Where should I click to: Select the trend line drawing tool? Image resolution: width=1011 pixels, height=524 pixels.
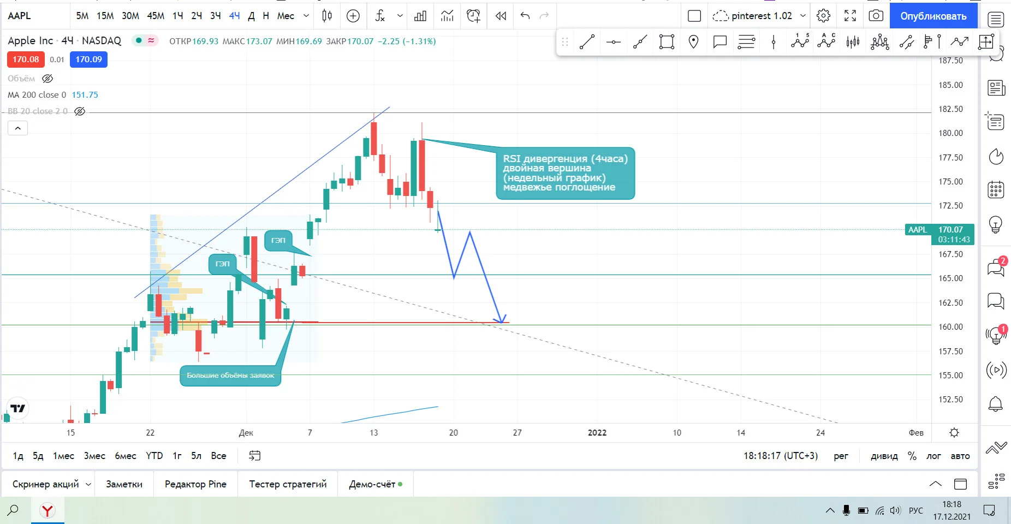pos(587,42)
